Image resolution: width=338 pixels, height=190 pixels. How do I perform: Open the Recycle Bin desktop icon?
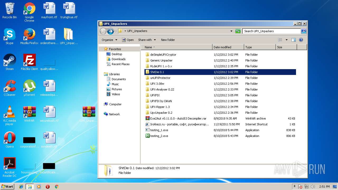10,11
